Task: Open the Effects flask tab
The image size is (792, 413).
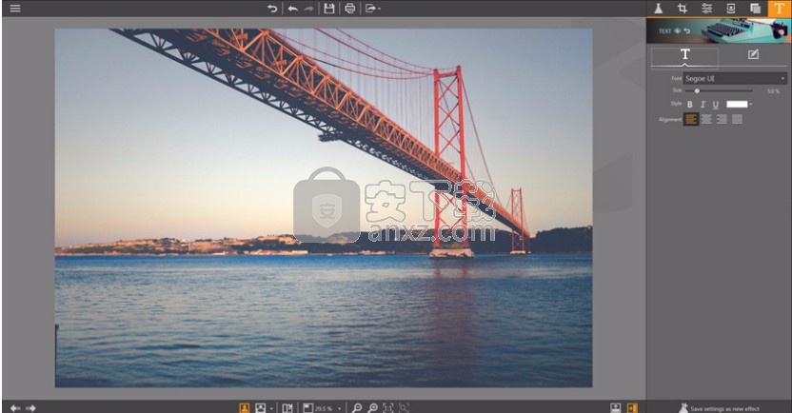Action: [658, 8]
